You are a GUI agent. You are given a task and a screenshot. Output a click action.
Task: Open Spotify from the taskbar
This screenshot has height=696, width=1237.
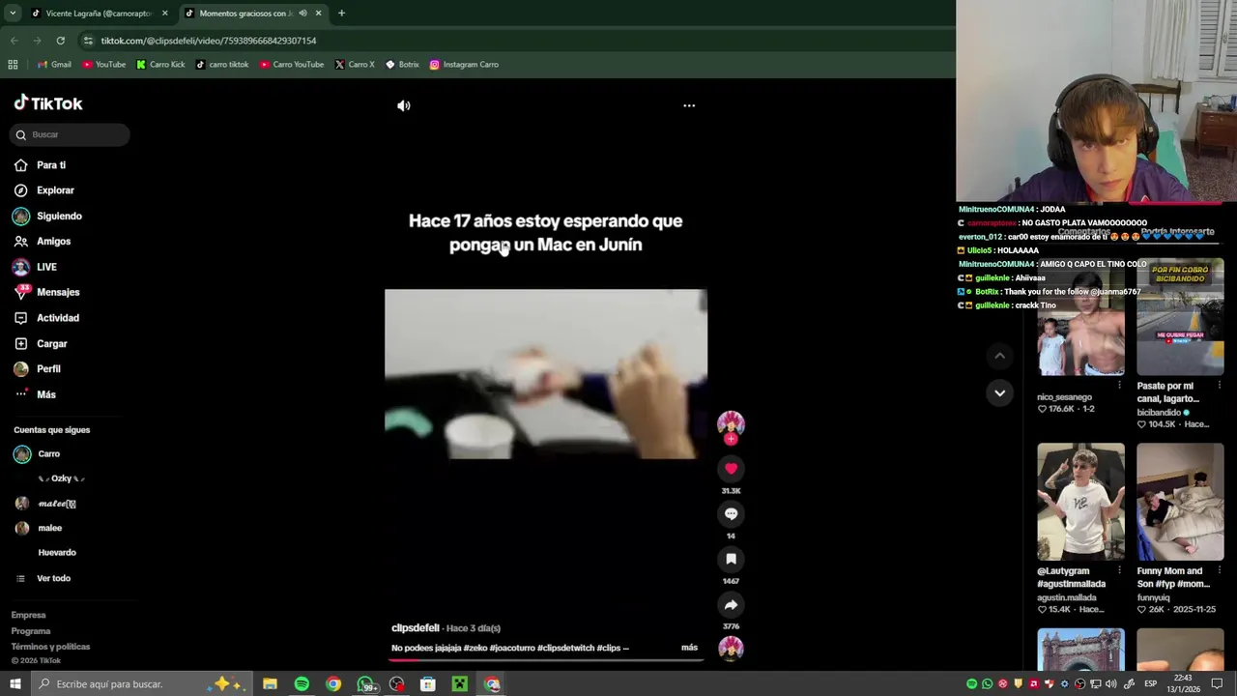coord(302,684)
